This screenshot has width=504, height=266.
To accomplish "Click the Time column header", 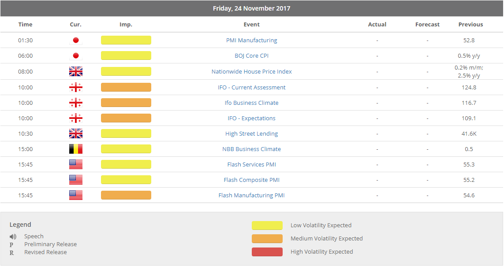I will click(x=25, y=25).
